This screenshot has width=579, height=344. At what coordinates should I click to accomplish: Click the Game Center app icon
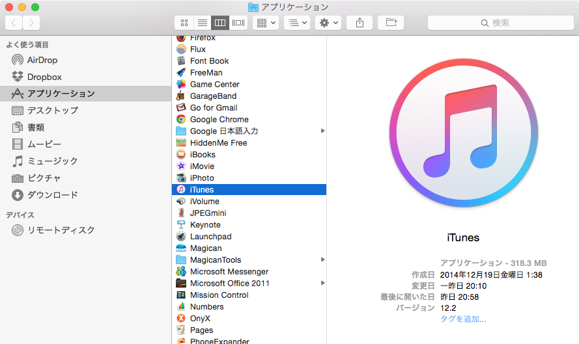click(x=181, y=84)
